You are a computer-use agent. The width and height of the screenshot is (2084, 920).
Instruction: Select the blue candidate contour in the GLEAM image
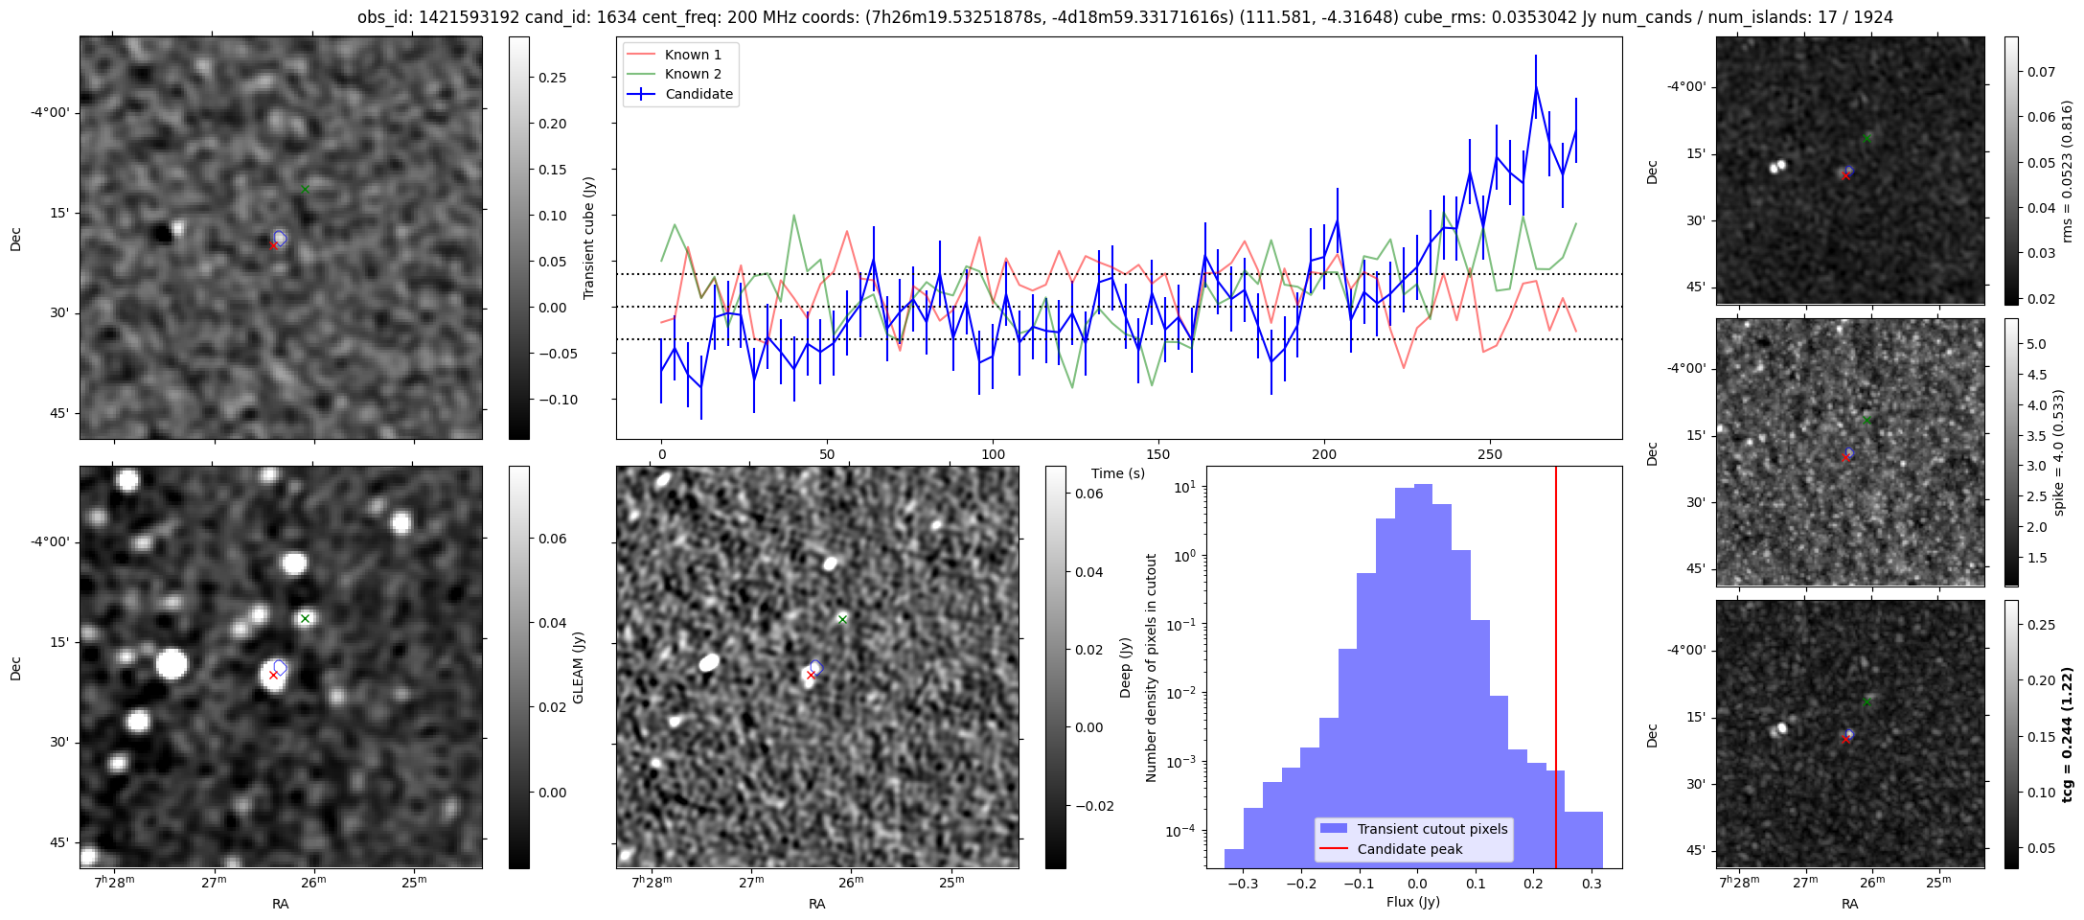pyautogui.click(x=280, y=667)
